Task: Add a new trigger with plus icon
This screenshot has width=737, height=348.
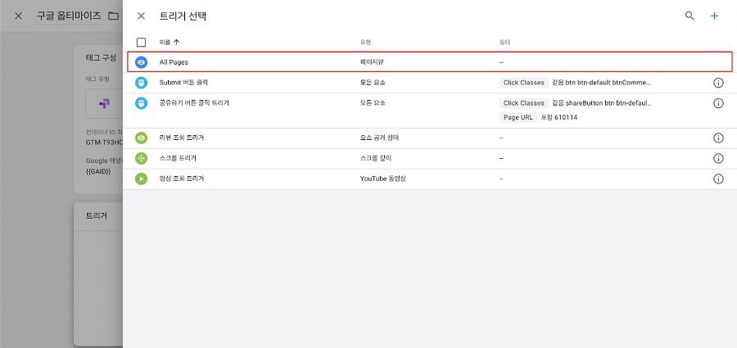Action: [714, 16]
